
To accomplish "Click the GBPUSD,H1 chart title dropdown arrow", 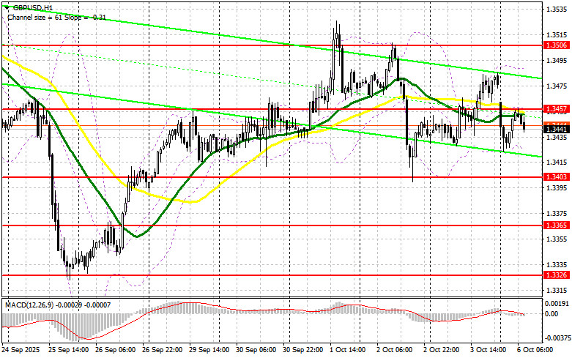I will (7, 7).
